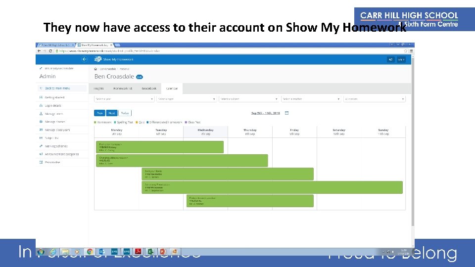Click the yellow Quiz legend swatch
The height and width of the screenshot is (267, 475).
click(x=137, y=122)
